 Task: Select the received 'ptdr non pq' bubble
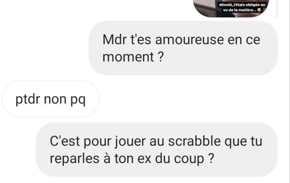(51, 99)
